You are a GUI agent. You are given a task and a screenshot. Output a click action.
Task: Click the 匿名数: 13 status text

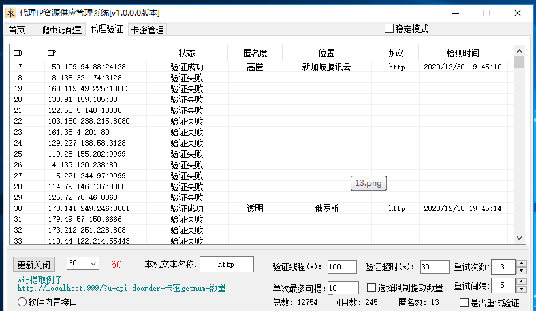(x=419, y=302)
